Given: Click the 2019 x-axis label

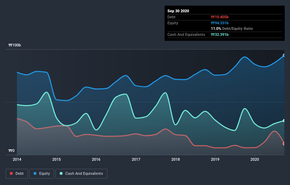Looking at the screenshot, I should pos(215,159).
